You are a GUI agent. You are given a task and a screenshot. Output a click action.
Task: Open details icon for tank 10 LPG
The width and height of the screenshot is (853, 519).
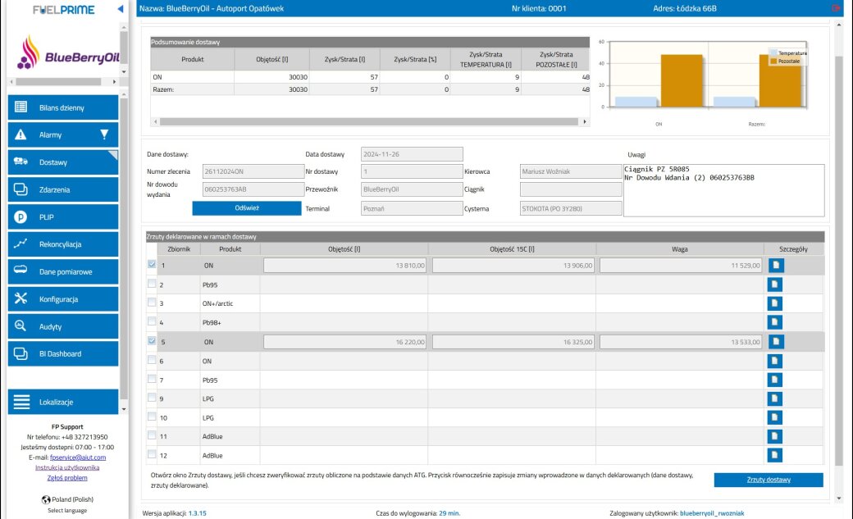[774, 417]
